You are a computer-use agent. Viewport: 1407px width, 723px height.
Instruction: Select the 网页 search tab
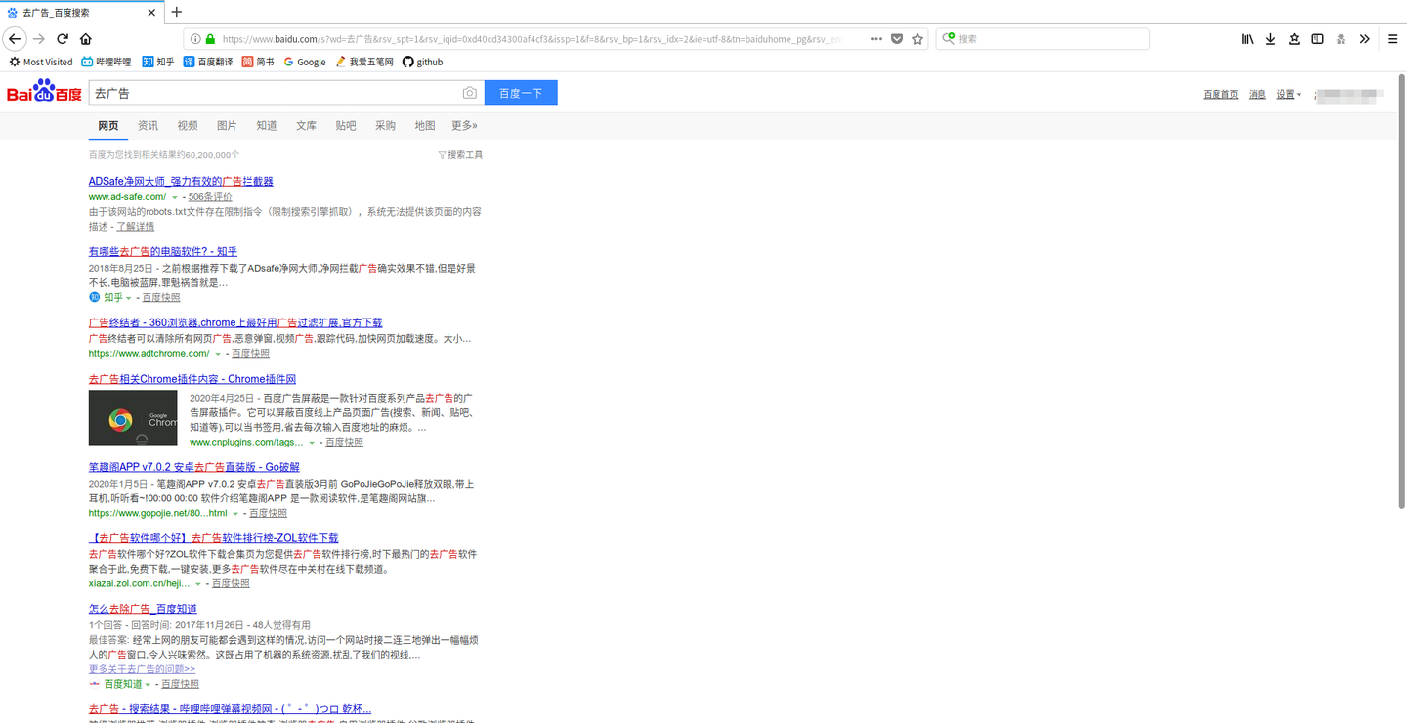108,126
